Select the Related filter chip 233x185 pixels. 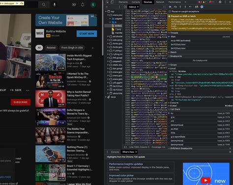pyautogui.click(x=51, y=47)
